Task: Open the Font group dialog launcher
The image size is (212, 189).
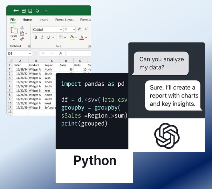Action: pos(90,47)
